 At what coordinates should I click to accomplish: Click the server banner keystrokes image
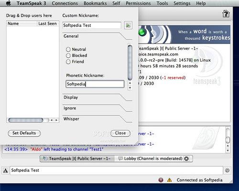coord(185,34)
